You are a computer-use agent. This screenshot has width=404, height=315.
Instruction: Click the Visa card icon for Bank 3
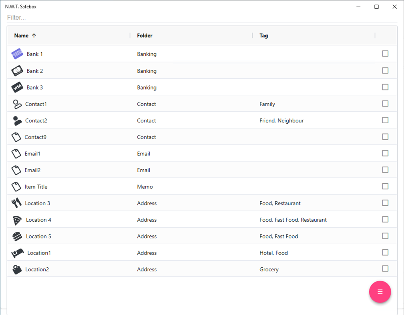[x=17, y=87]
